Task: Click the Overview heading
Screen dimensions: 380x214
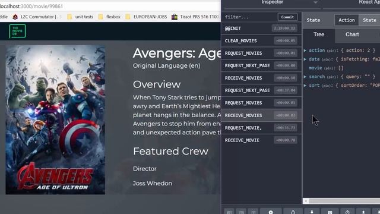Action: pyautogui.click(x=157, y=84)
